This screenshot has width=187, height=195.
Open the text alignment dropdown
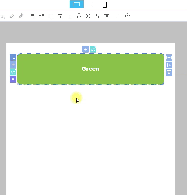coord(32,16)
